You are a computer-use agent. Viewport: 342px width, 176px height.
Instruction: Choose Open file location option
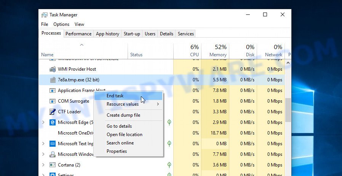(128, 135)
